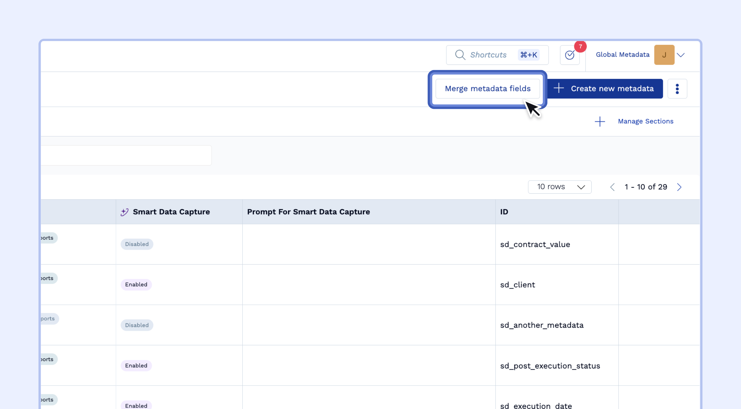Click the plus icon beside Manage Sections
This screenshot has width=741, height=409.
point(600,122)
